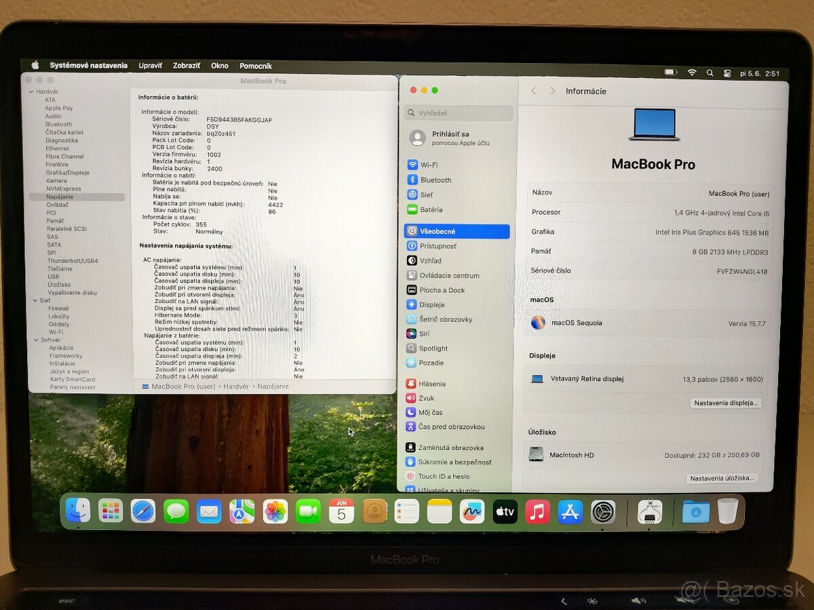Open the Apple menu
This screenshot has width=814, height=610.
point(35,65)
